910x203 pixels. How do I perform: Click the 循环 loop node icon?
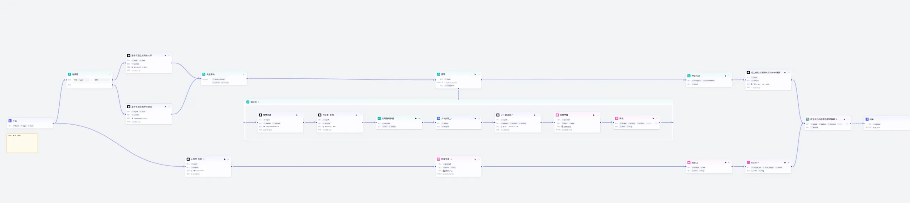[439, 74]
